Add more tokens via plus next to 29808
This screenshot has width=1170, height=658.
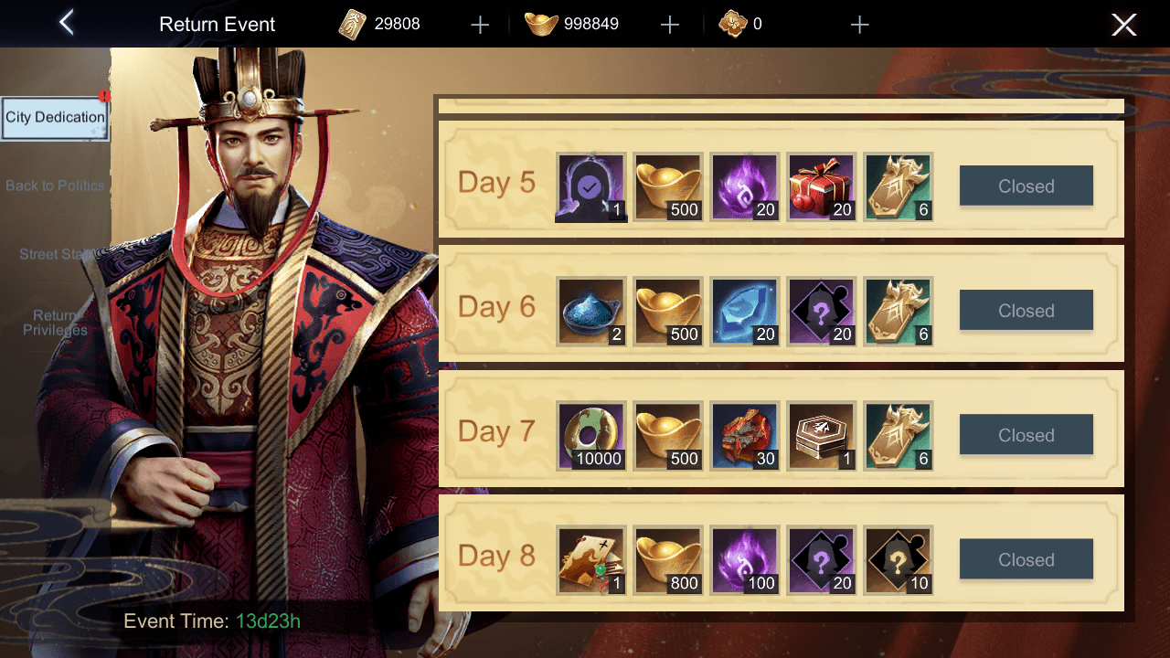click(480, 25)
